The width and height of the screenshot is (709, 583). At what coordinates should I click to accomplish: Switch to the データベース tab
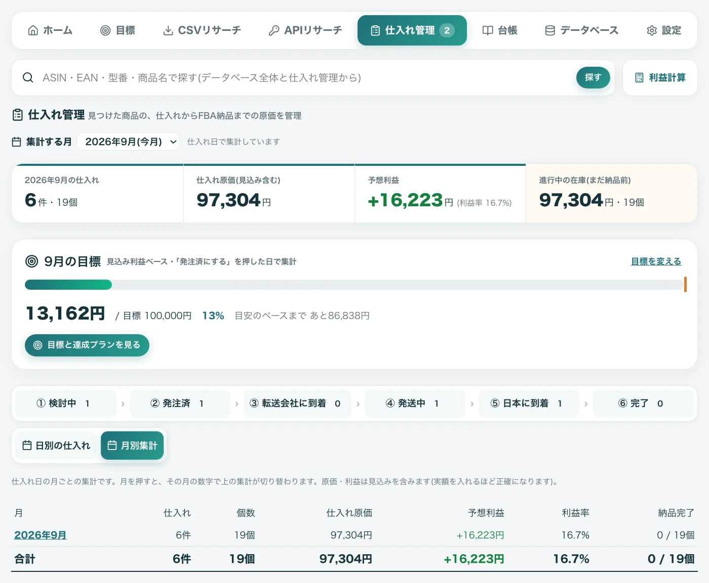click(x=581, y=30)
